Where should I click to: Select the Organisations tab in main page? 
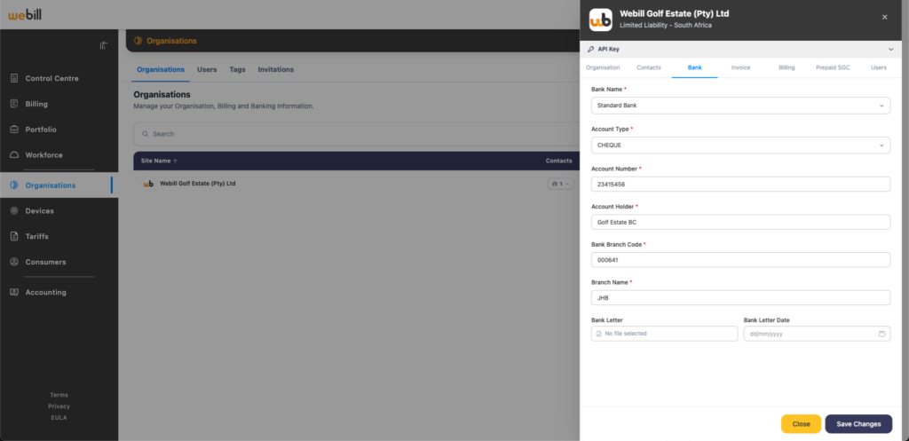[x=161, y=69]
